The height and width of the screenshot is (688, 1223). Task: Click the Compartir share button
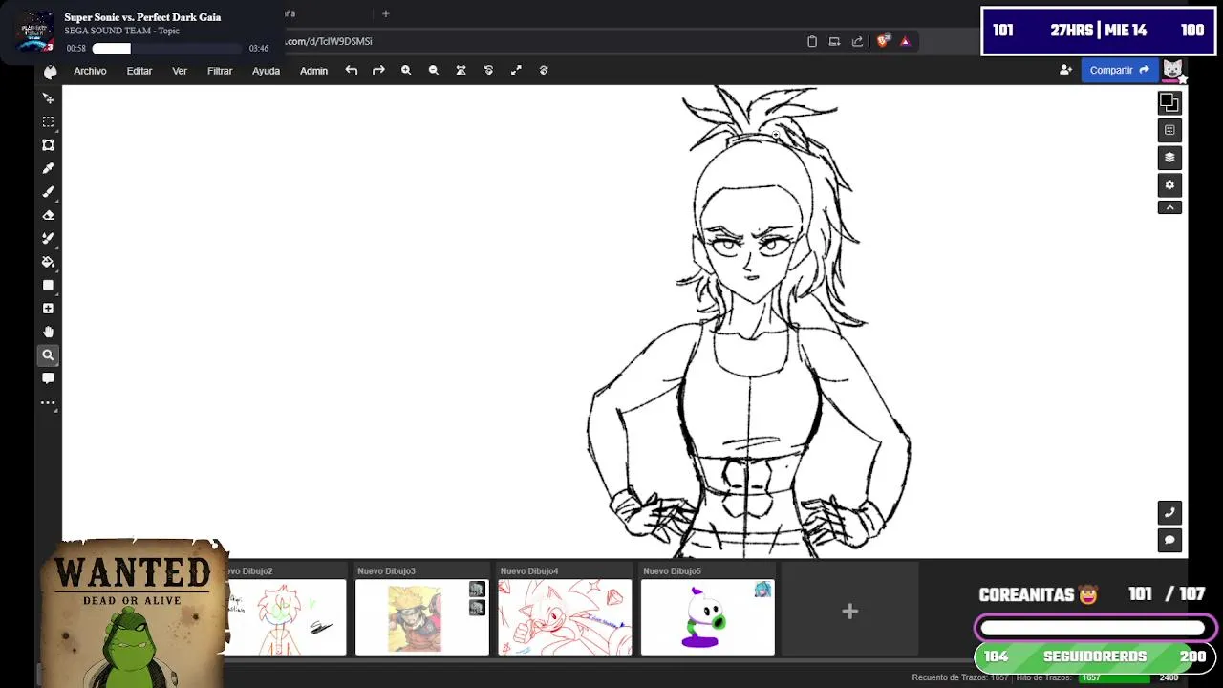coord(1119,70)
